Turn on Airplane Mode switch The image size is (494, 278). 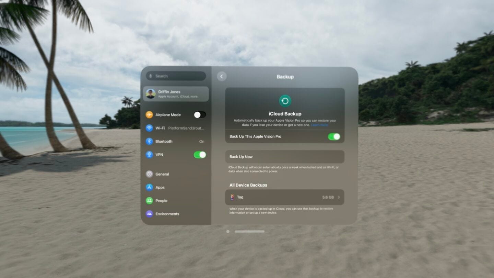(x=200, y=115)
